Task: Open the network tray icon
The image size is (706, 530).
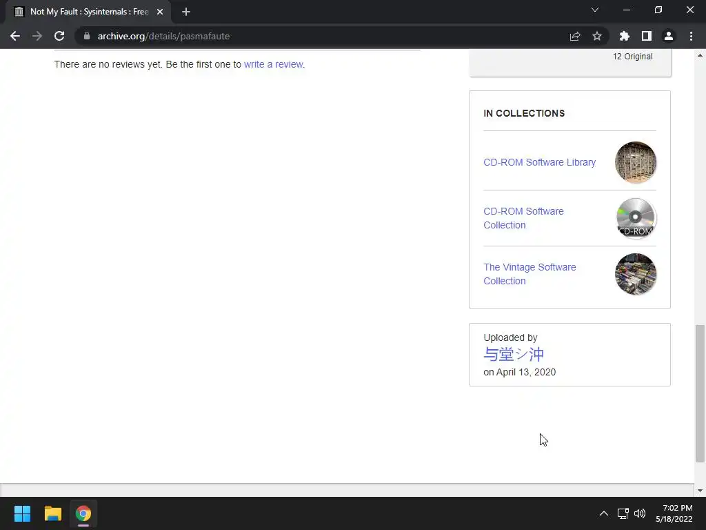Action: coord(623,513)
